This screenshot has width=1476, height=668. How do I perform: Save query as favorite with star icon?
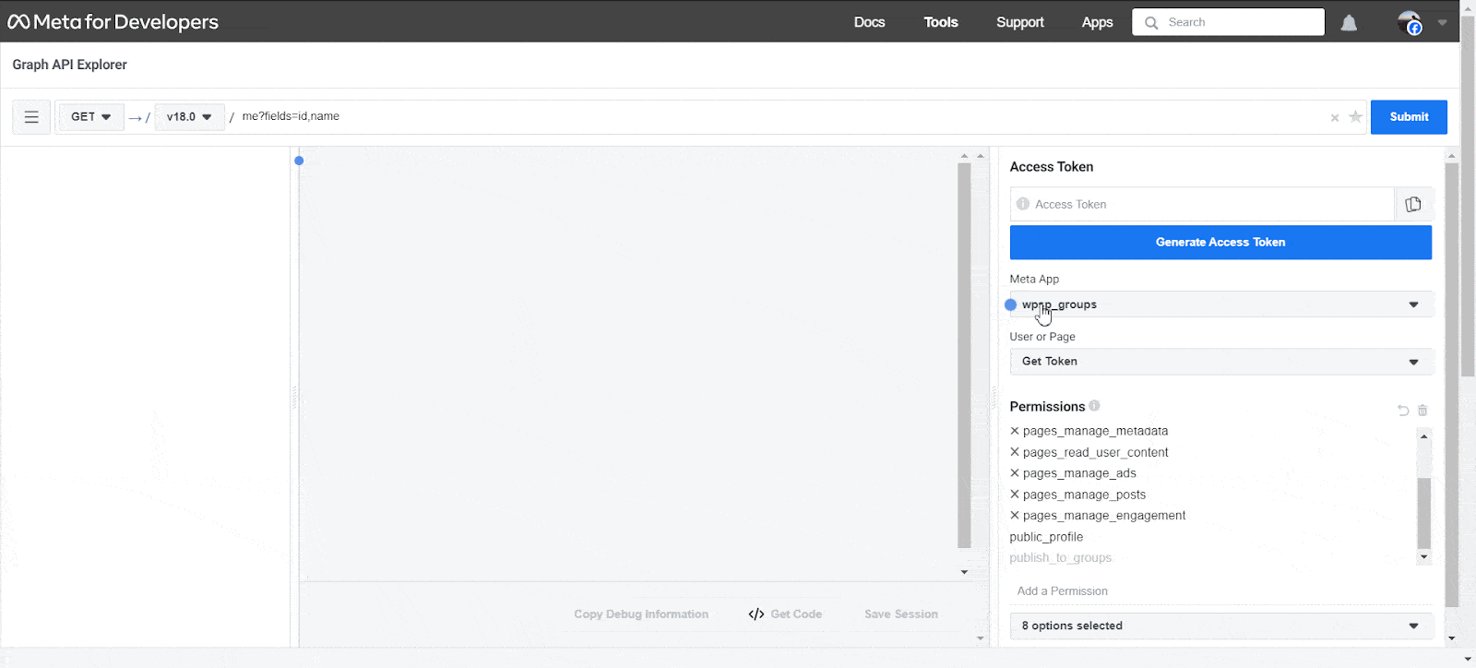click(1355, 116)
